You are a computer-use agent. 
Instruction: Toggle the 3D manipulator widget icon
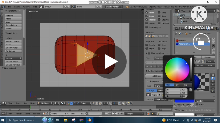(x=68, y=103)
